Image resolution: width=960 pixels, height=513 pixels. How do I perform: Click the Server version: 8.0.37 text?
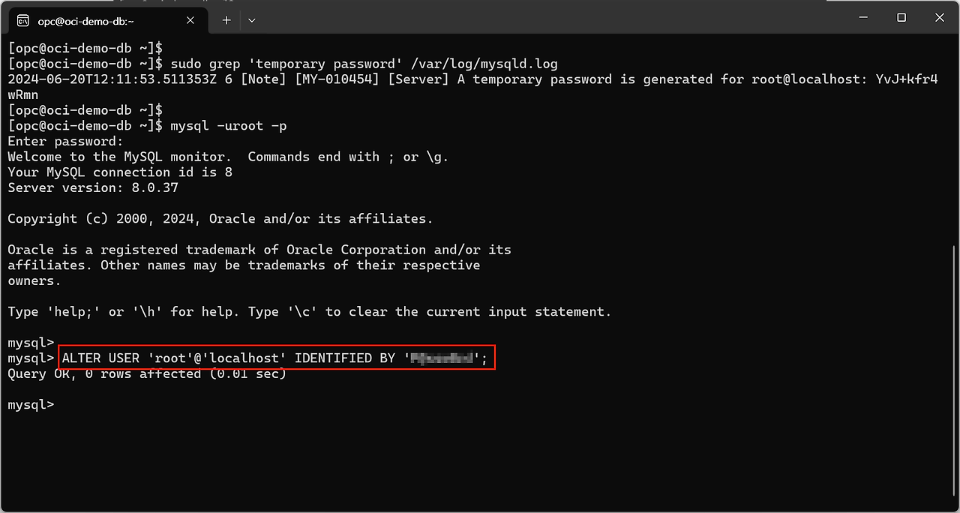point(93,187)
